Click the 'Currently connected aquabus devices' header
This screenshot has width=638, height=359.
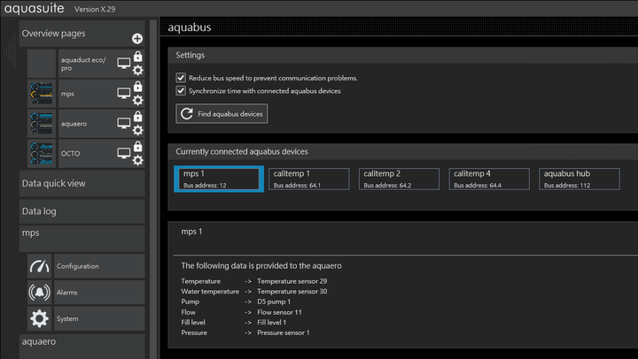[242, 152]
